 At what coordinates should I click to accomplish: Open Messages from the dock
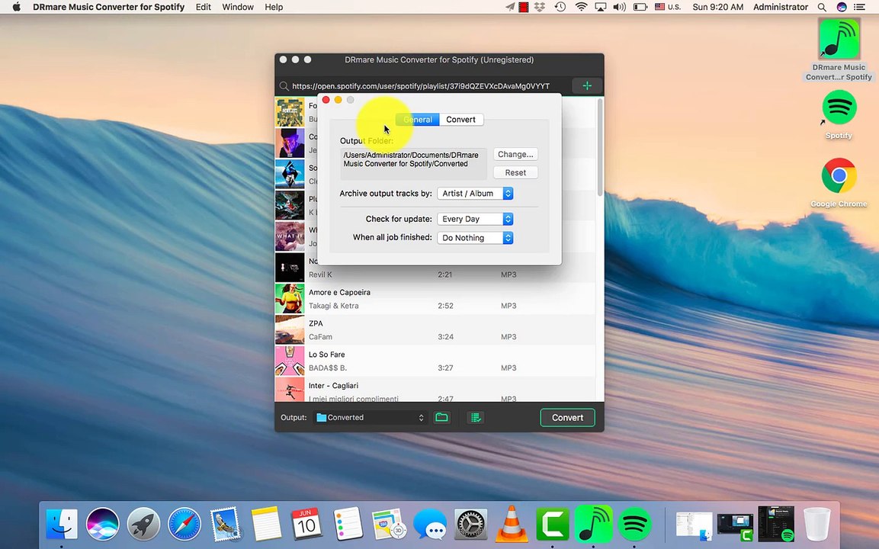point(429,524)
